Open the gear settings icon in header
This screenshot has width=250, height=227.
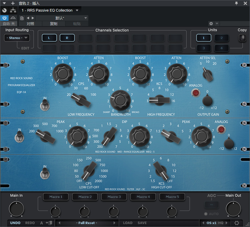coord(211,23)
